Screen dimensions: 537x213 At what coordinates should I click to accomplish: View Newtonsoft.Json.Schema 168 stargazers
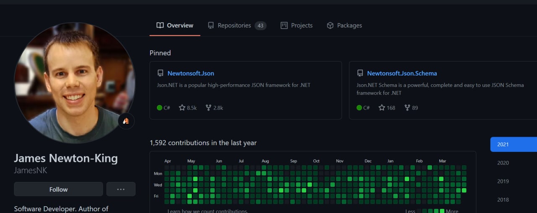point(387,108)
